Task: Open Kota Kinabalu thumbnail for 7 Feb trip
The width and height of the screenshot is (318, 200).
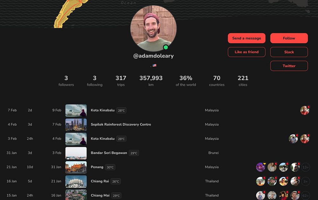Action: coord(76,110)
